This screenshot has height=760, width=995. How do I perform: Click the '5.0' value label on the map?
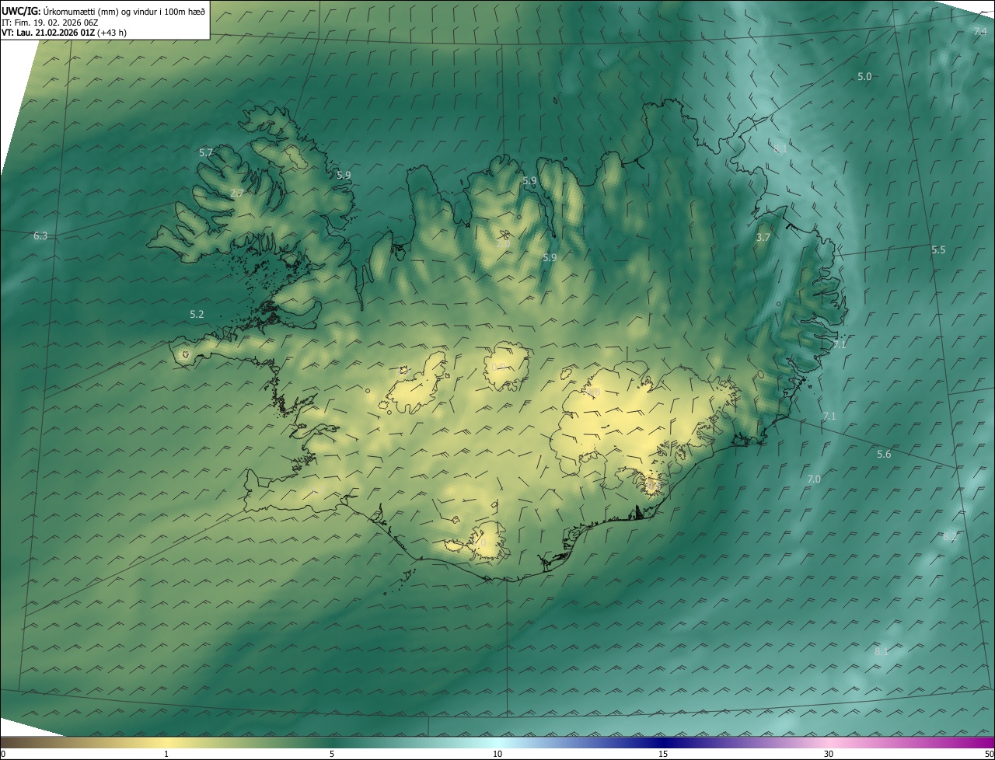864,76
